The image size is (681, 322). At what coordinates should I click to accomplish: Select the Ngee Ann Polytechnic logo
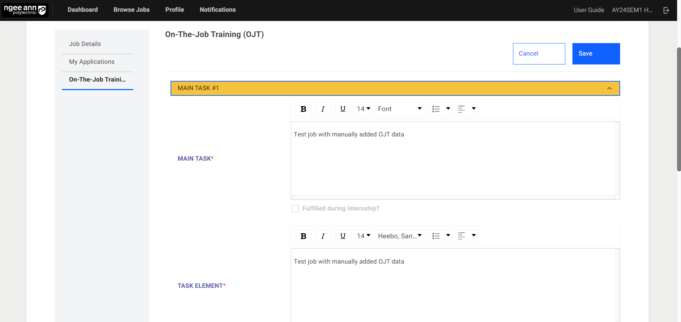[x=25, y=10]
